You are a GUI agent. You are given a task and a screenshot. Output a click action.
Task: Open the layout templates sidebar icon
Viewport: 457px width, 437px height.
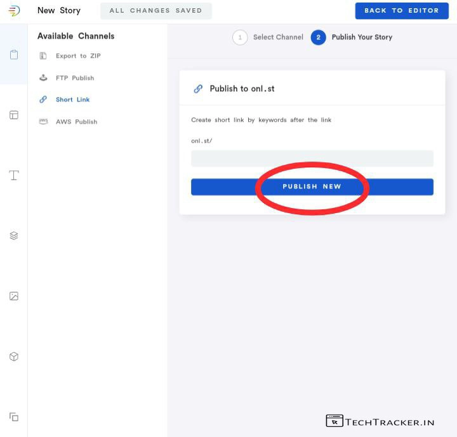point(14,115)
